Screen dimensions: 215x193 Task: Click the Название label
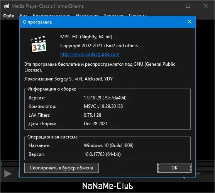(39, 145)
